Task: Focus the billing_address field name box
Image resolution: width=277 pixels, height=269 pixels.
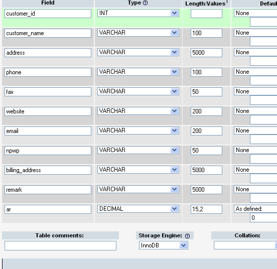Action: 48,170
